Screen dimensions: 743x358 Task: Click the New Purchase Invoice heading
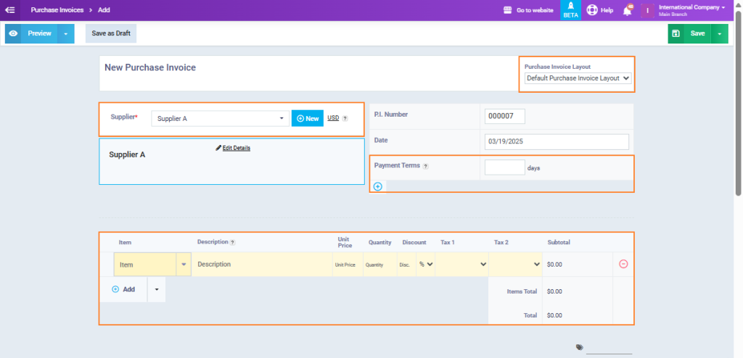(x=149, y=67)
